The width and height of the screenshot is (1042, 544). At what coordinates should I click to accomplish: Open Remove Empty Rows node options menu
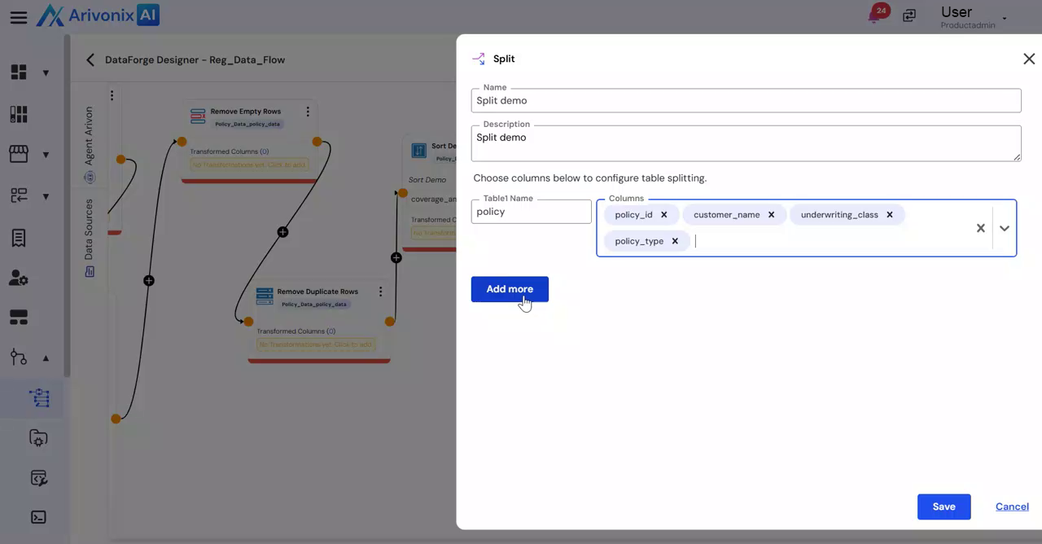308,112
